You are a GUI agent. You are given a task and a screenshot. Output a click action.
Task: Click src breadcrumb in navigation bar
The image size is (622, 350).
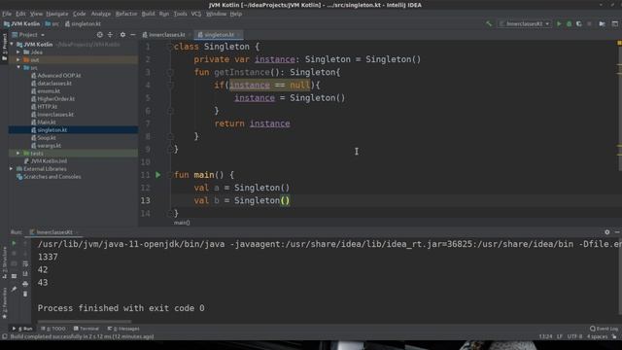click(52, 23)
